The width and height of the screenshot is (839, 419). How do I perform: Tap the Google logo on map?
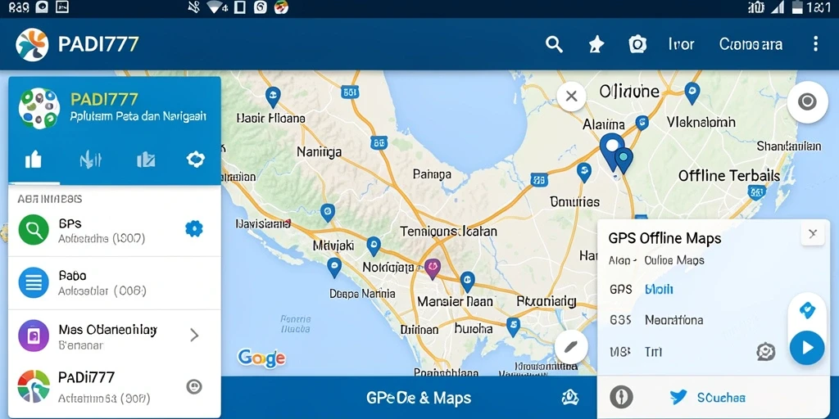pyautogui.click(x=261, y=358)
